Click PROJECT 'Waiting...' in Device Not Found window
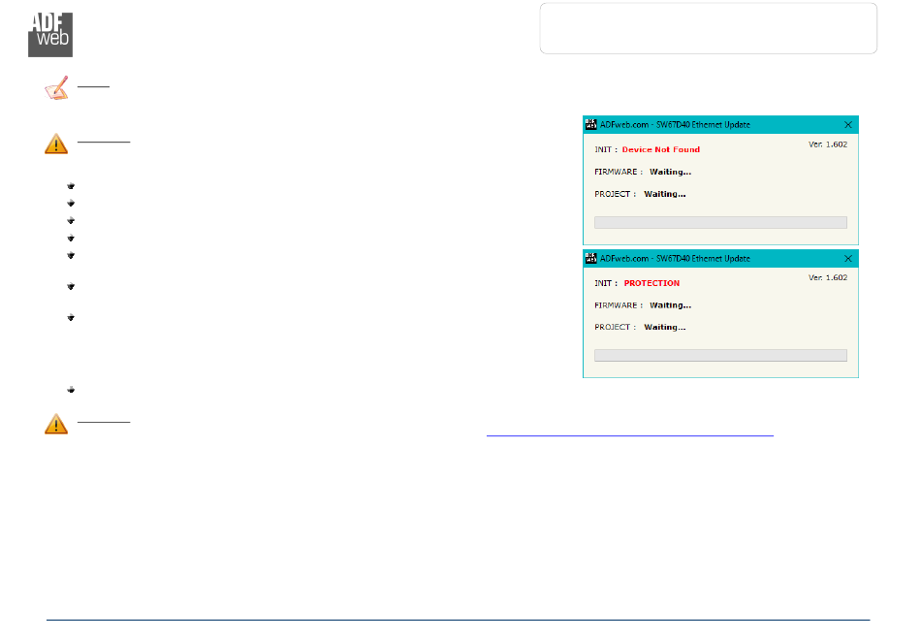 [x=665, y=194]
